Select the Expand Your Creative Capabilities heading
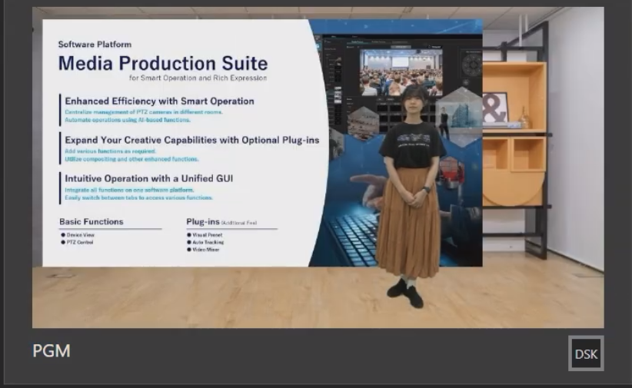Image resolution: width=632 pixels, height=388 pixels. (192, 140)
